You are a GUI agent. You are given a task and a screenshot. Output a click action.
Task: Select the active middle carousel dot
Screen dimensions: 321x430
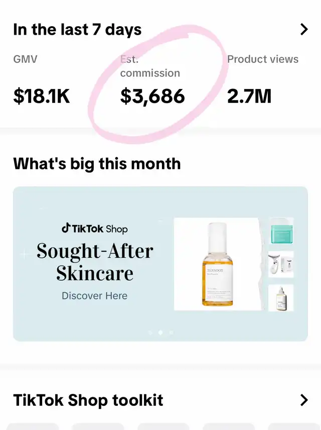160,333
